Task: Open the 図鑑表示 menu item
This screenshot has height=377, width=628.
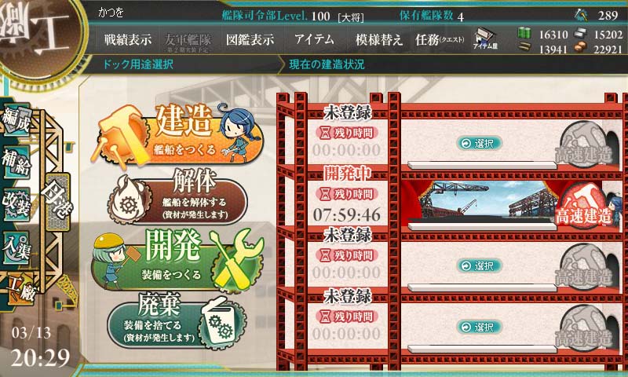Action: 250,39
